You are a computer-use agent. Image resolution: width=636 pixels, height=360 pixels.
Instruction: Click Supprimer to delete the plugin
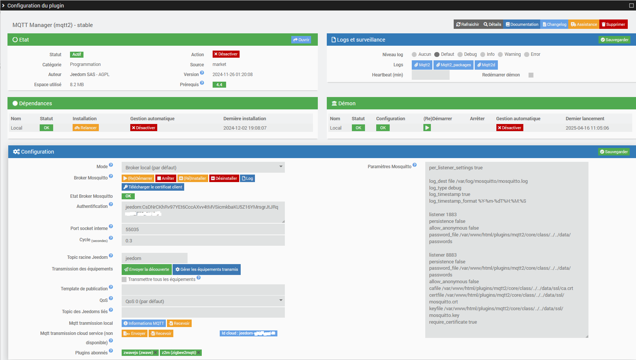[614, 24]
